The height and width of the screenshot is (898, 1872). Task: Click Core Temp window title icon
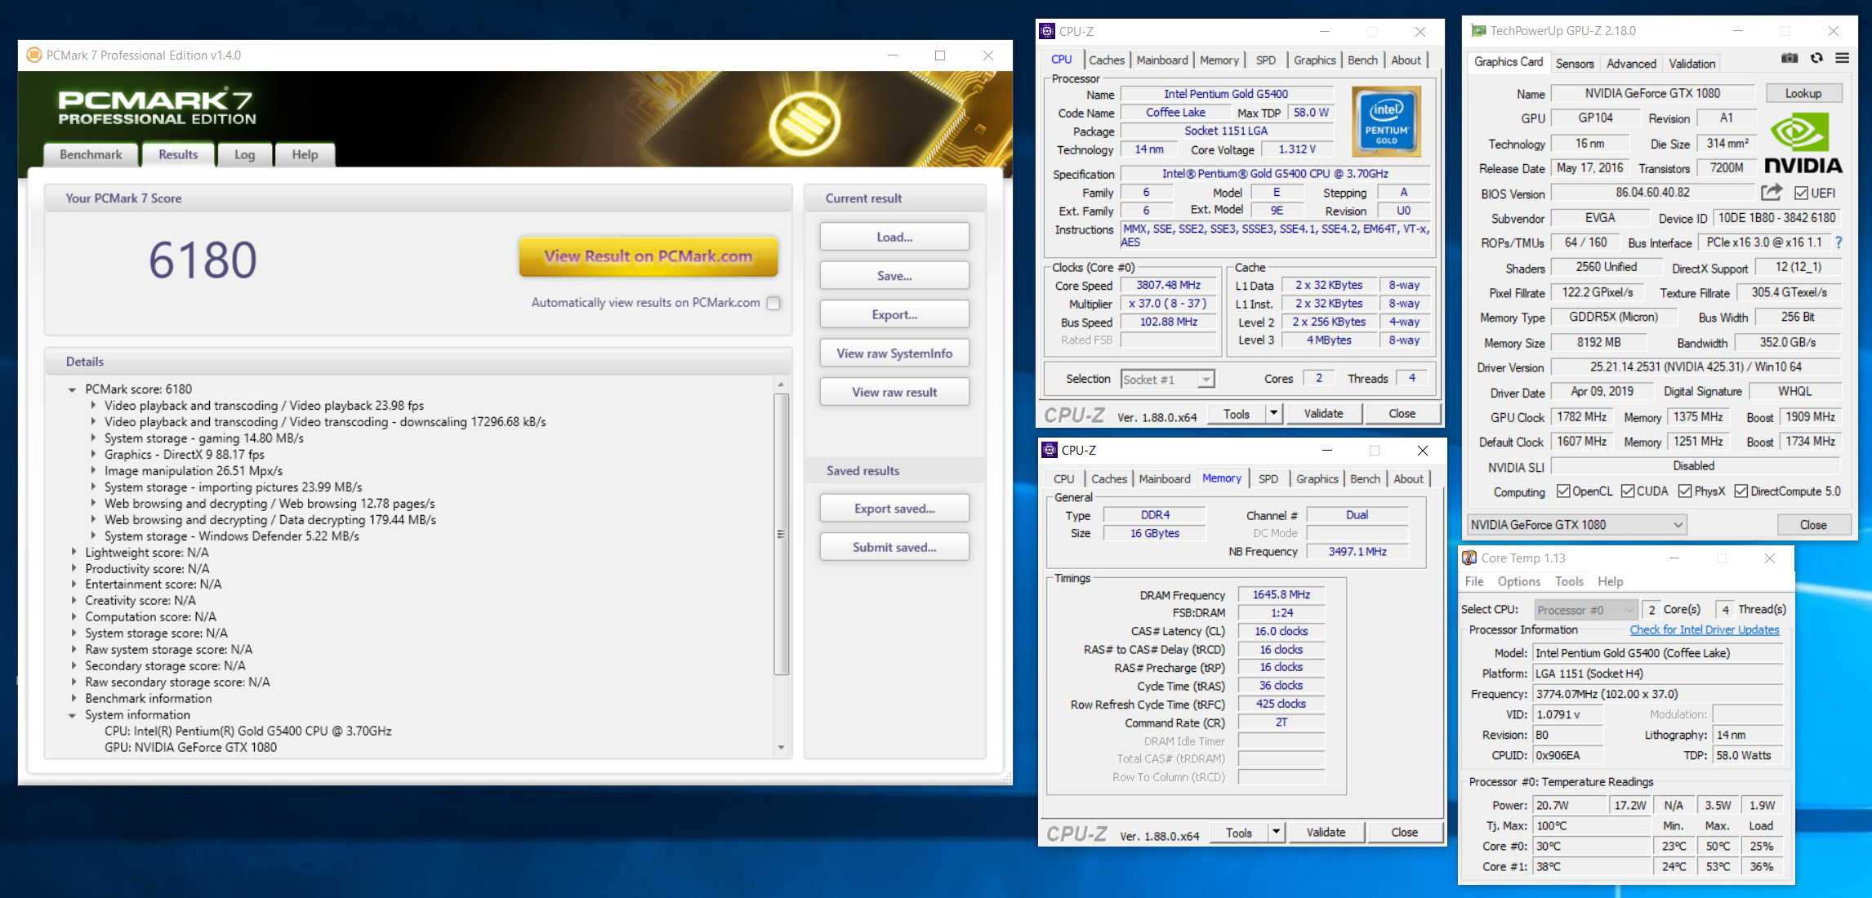(x=1469, y=558)
